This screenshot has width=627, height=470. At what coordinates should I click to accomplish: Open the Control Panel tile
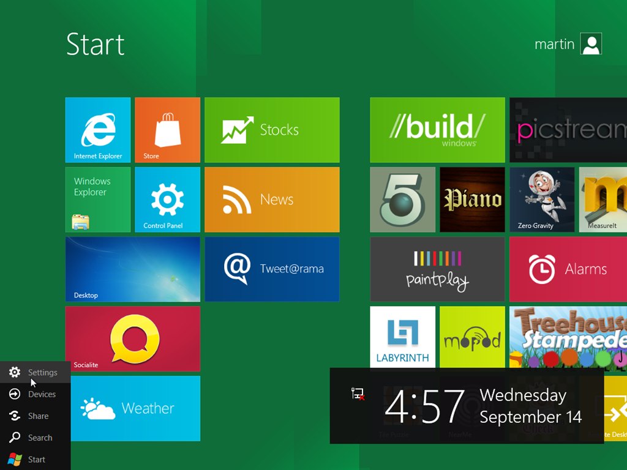point(168,200)
